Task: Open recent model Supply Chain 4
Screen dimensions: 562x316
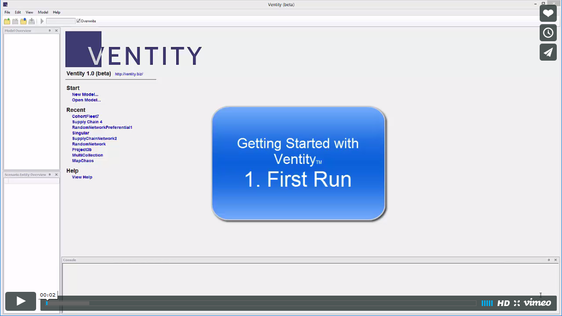Action: pos(87,122)
